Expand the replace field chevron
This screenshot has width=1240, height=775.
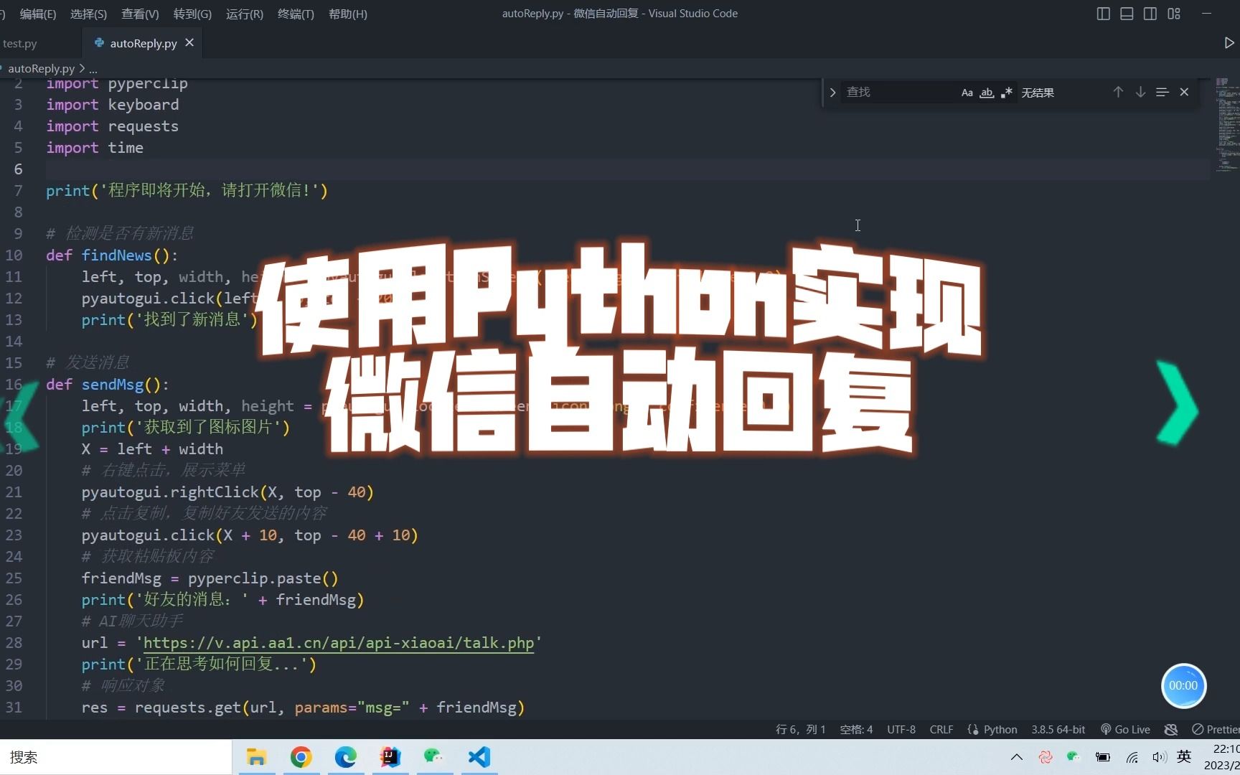(x=832, y=93)
